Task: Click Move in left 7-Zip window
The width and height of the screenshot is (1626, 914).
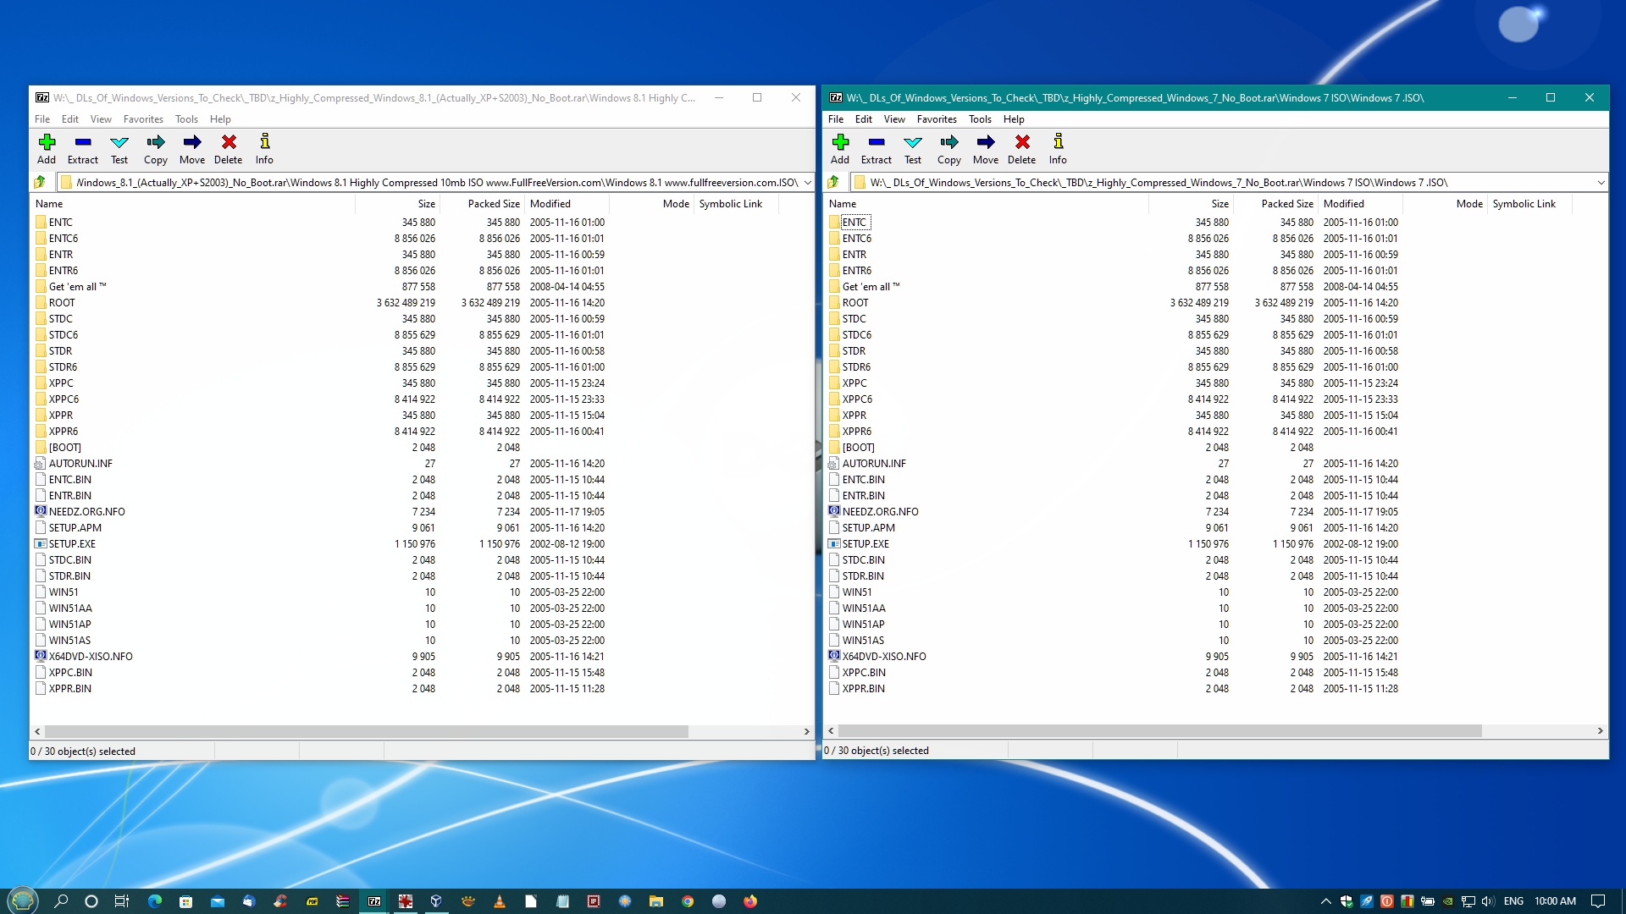Action: coord(192,149)
